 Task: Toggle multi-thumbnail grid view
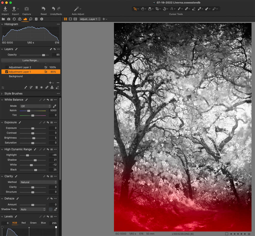point(66,19)
